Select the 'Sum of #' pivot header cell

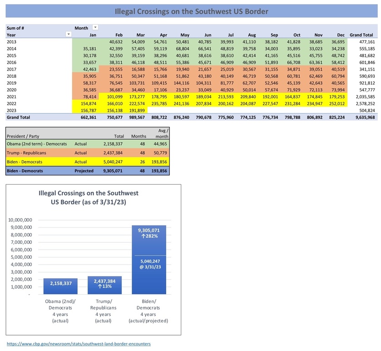(x=15, y=28)
